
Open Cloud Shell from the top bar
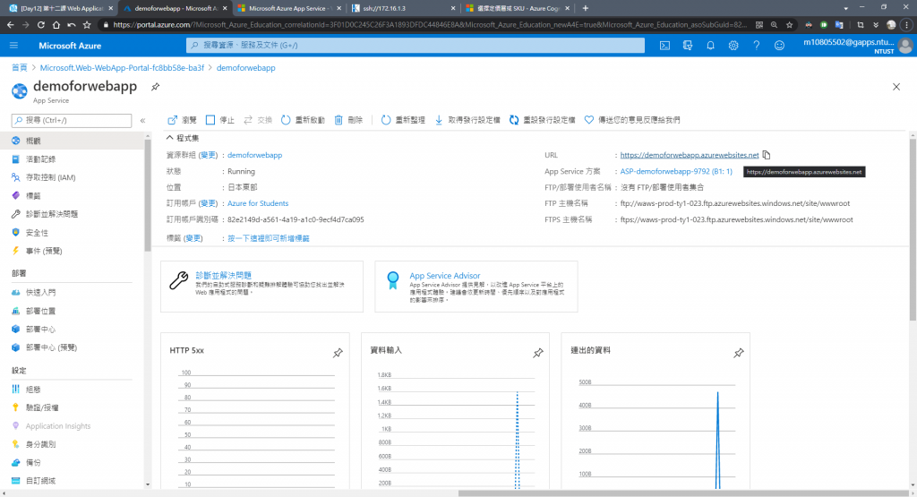tap(665, 45)
